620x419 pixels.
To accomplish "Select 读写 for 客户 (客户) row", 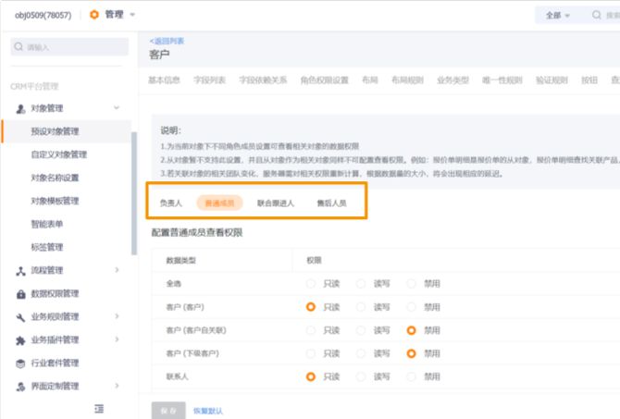I will point(363,306).
